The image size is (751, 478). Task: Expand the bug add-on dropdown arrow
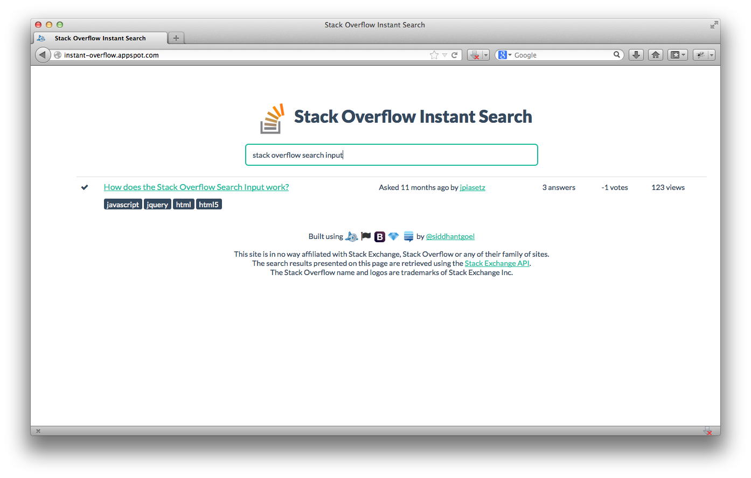tap(712, 55)
